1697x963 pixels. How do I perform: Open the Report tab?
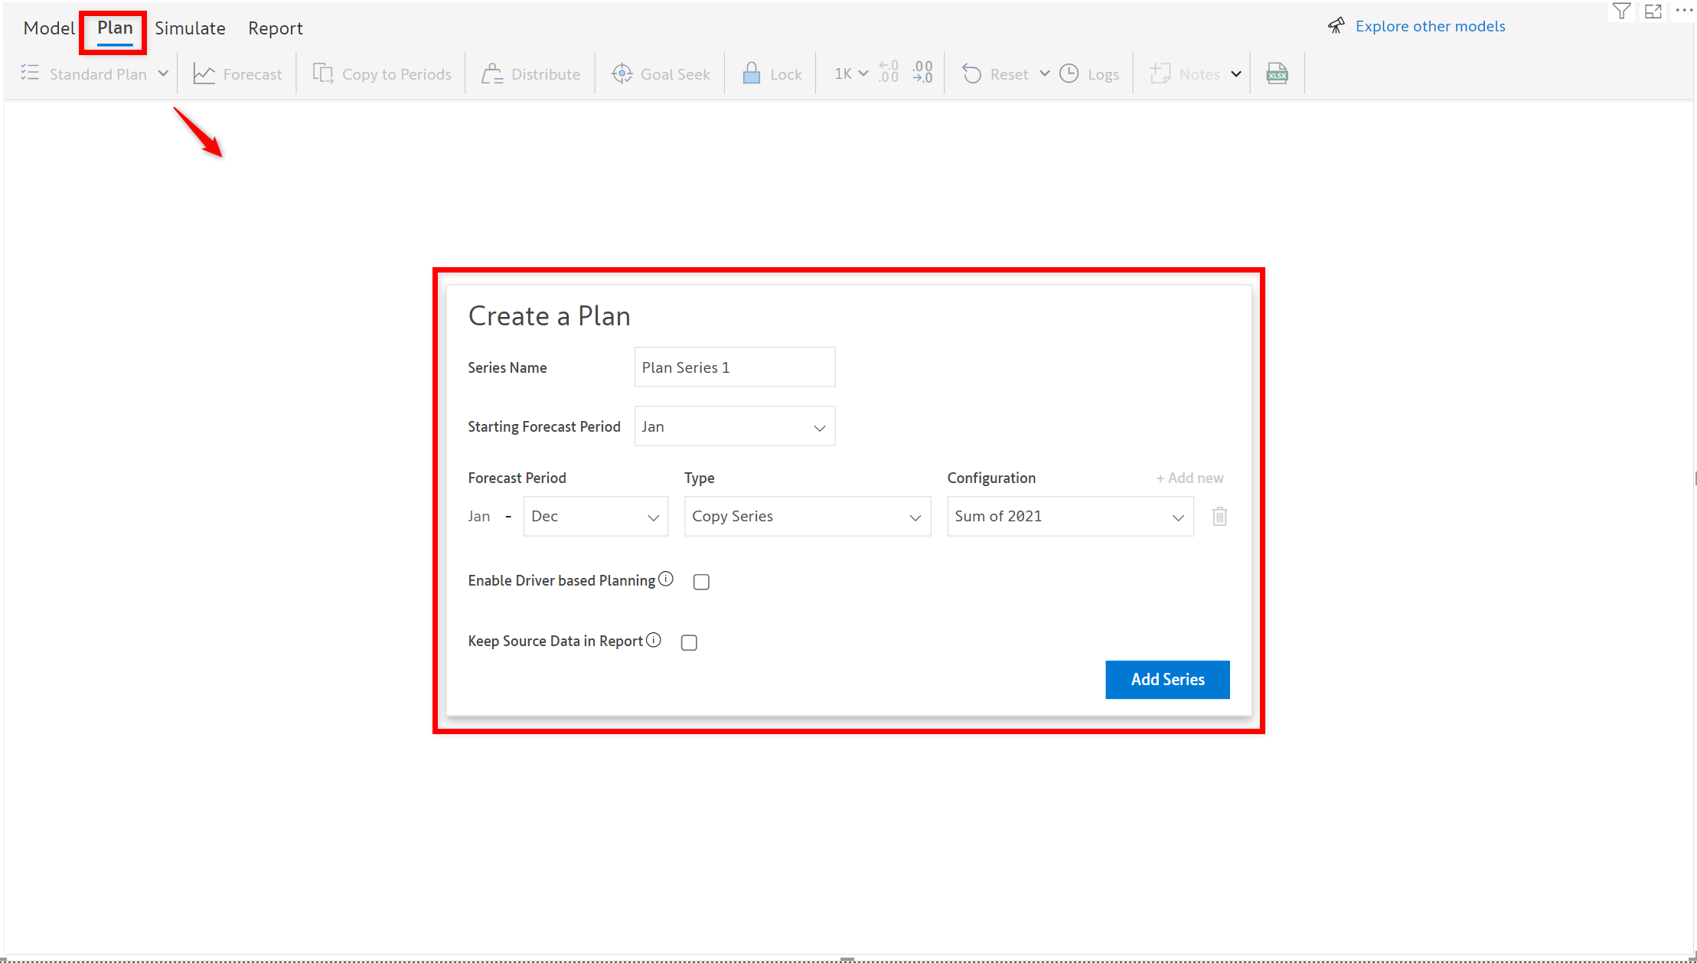(275, 28)
